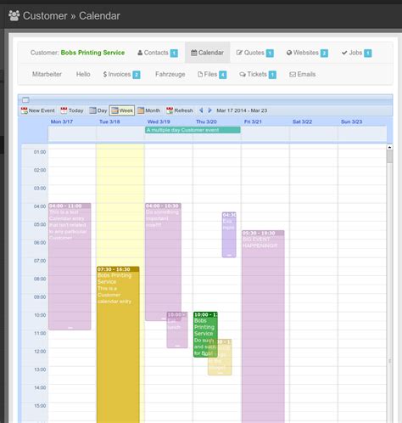Switch to Month view
Viewport: 402px width, 423px height.
pos(148,110)
